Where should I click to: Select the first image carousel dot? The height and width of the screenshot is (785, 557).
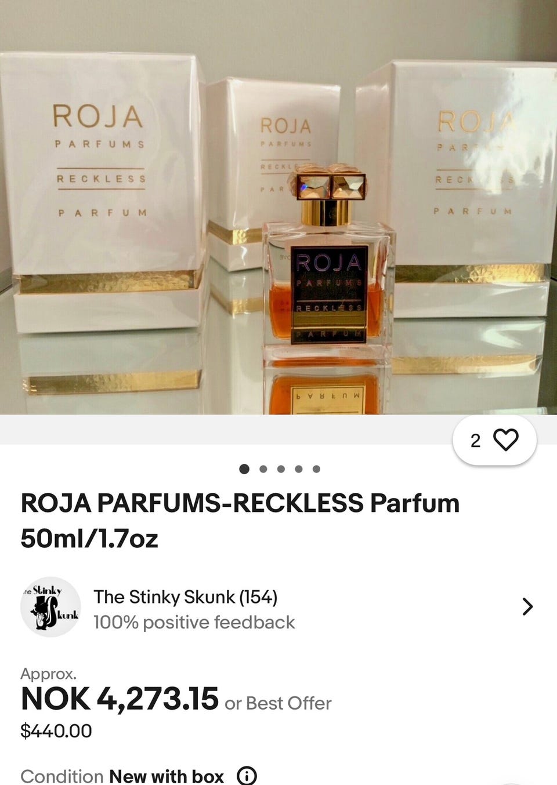[245, 468]
